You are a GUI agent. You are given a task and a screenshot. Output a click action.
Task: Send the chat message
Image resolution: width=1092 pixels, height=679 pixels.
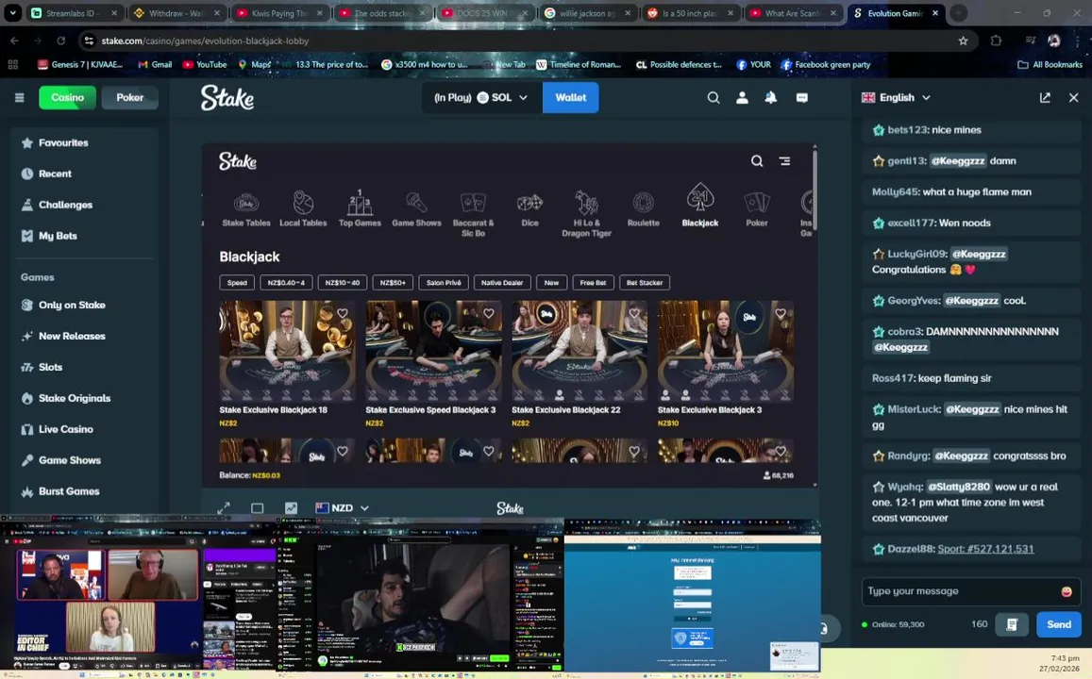[1059, 624]
